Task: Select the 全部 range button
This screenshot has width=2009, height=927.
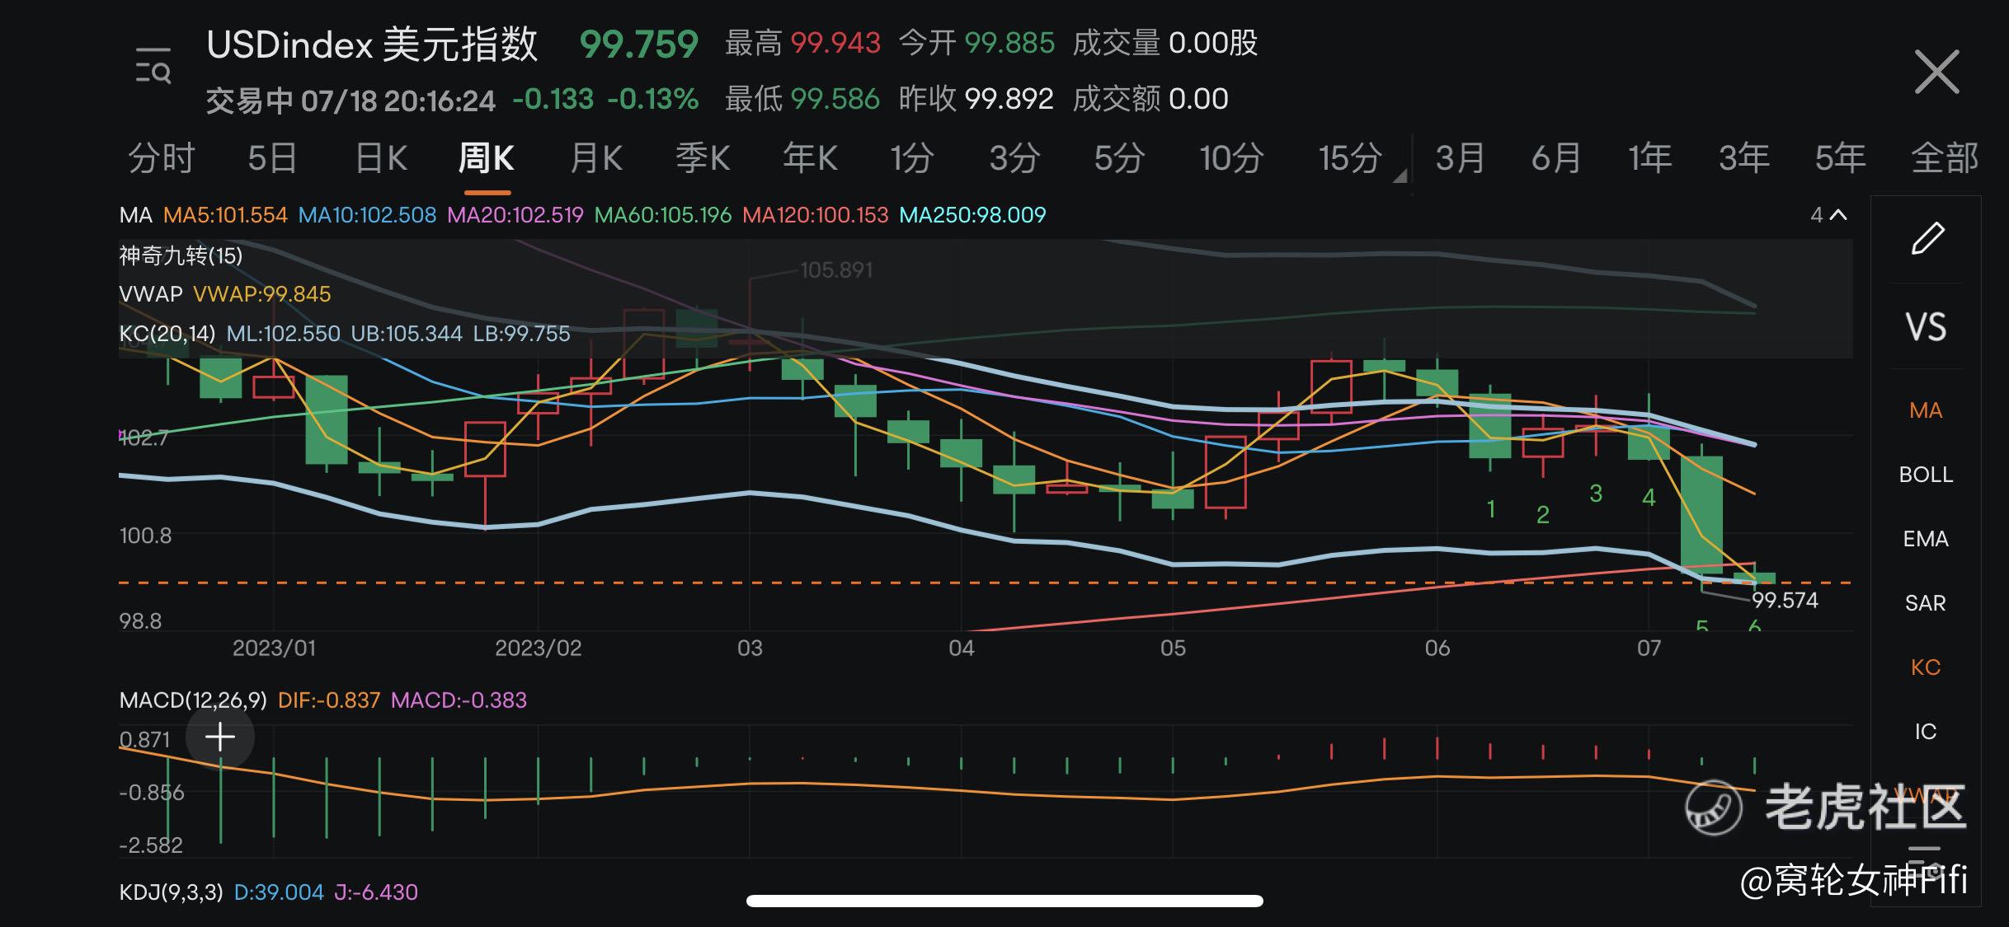Action: pyautogui.click(x=1944, y=158)
